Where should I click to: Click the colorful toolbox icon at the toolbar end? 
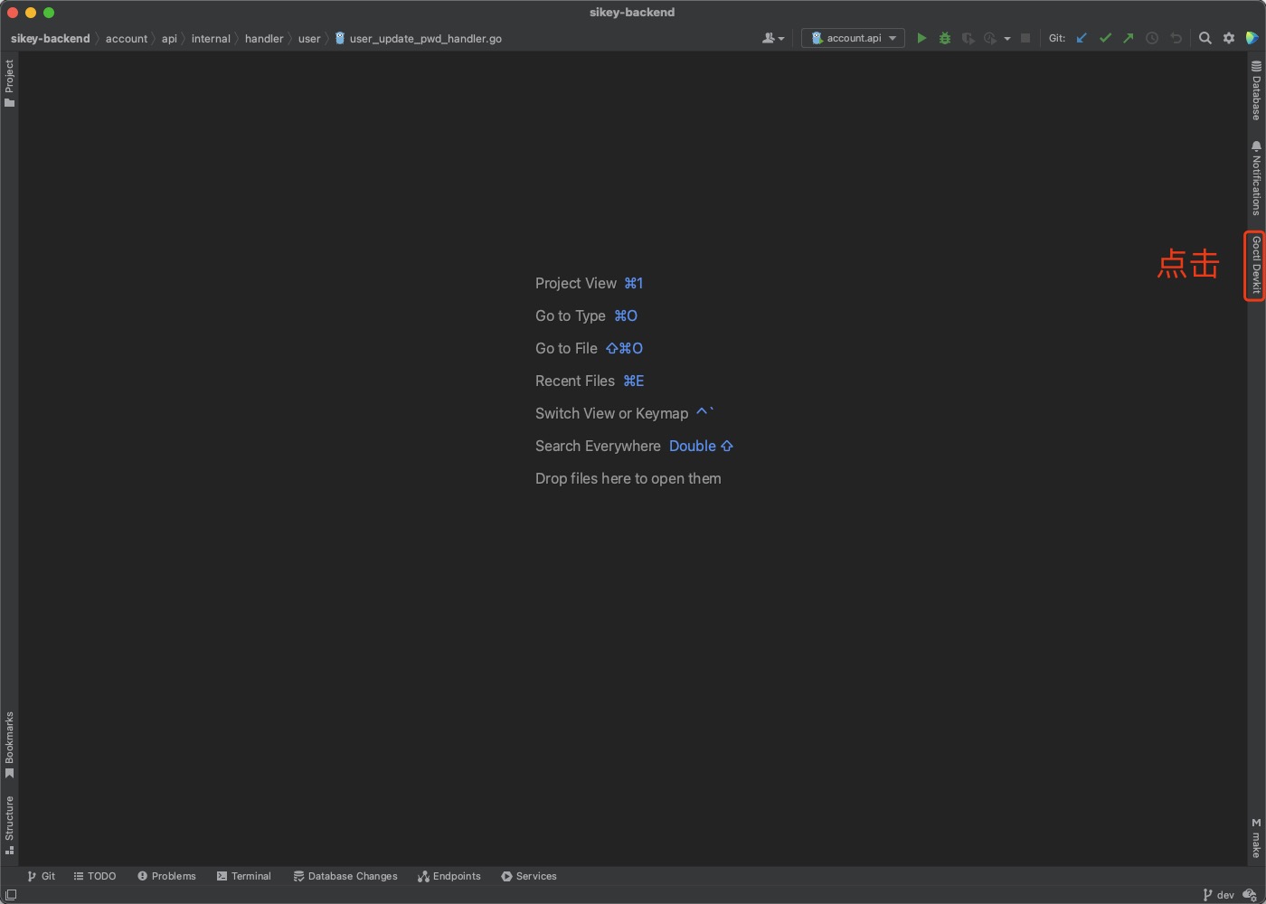[x=1252, y=38]
